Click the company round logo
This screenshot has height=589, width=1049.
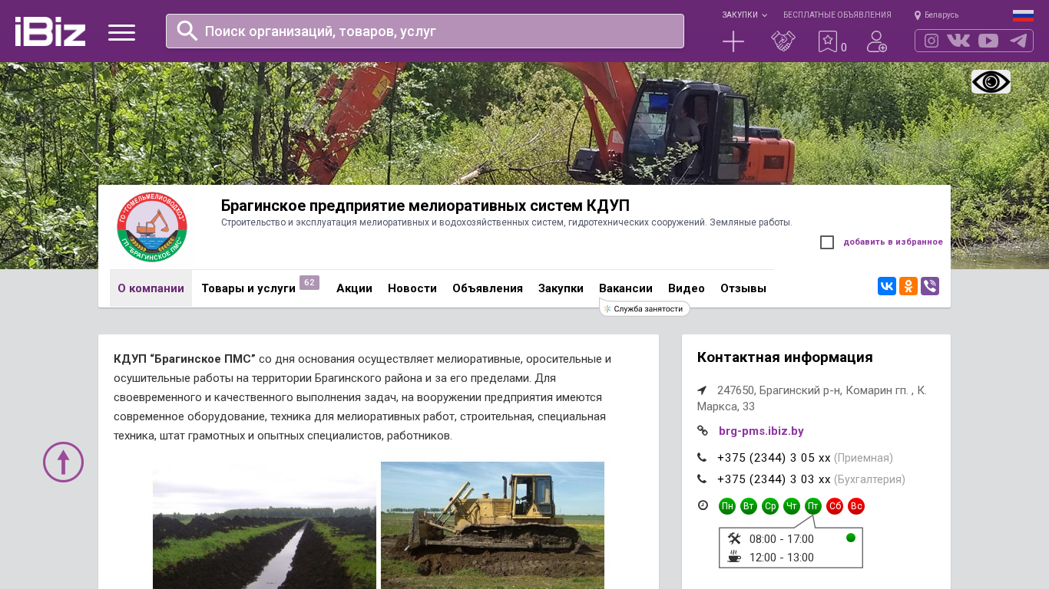click(152, 227)
